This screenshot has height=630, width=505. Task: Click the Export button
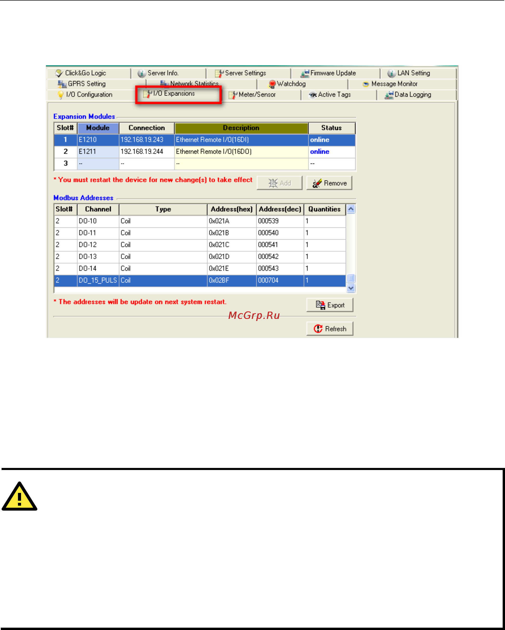[330, 305]
